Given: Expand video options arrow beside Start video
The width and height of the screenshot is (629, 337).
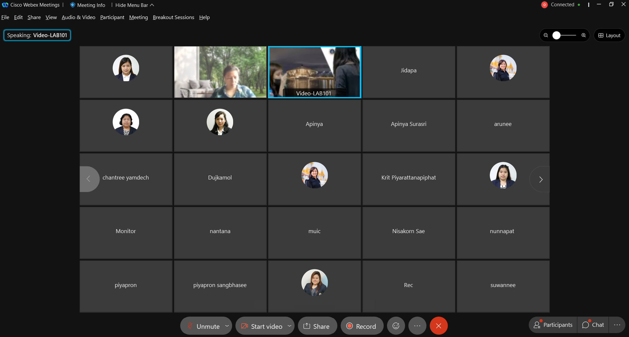Looking at the screenshot, I should [x=289, y=326].
